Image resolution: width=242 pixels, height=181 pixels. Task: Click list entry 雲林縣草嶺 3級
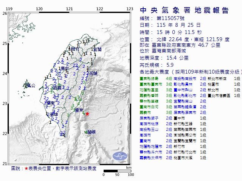tap(156, 101)
